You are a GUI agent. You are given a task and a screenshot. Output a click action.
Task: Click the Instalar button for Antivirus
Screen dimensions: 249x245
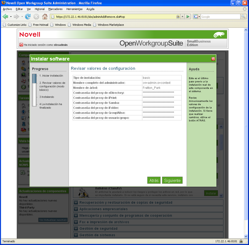[211, 193]
